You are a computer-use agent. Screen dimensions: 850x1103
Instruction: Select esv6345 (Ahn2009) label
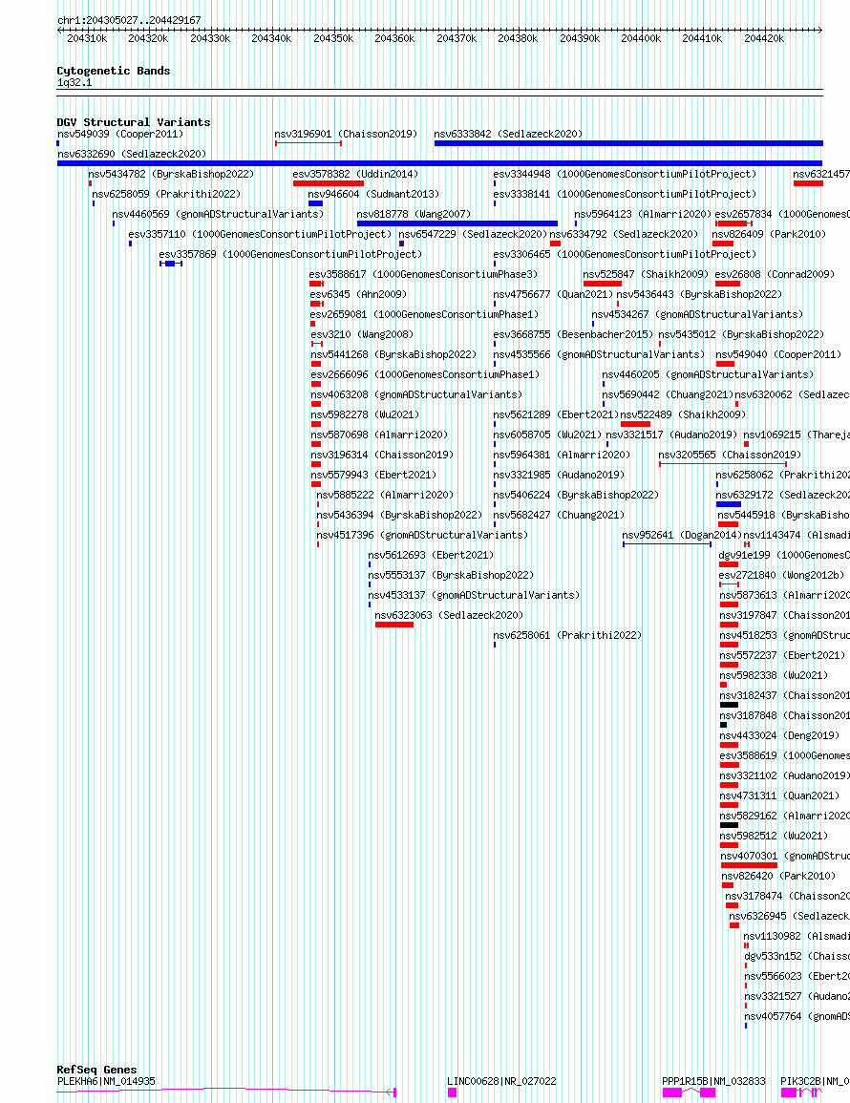coord(358,294)
